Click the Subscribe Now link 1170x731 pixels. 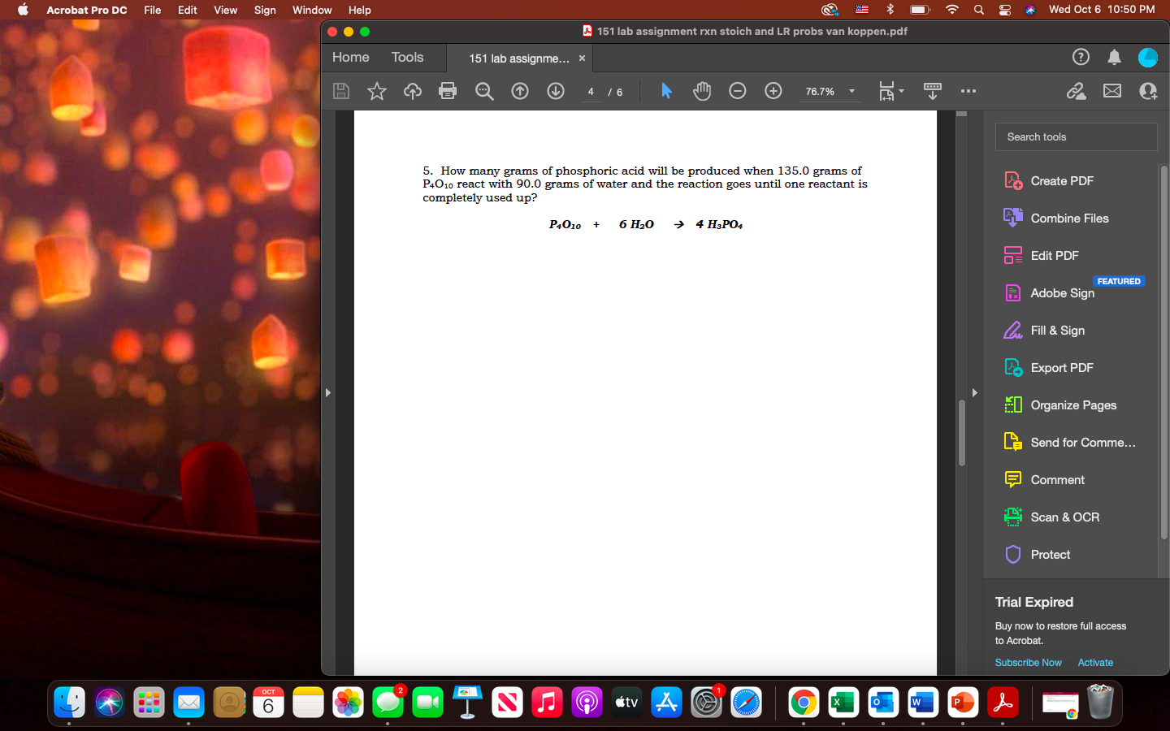(x=1028, y=662)
